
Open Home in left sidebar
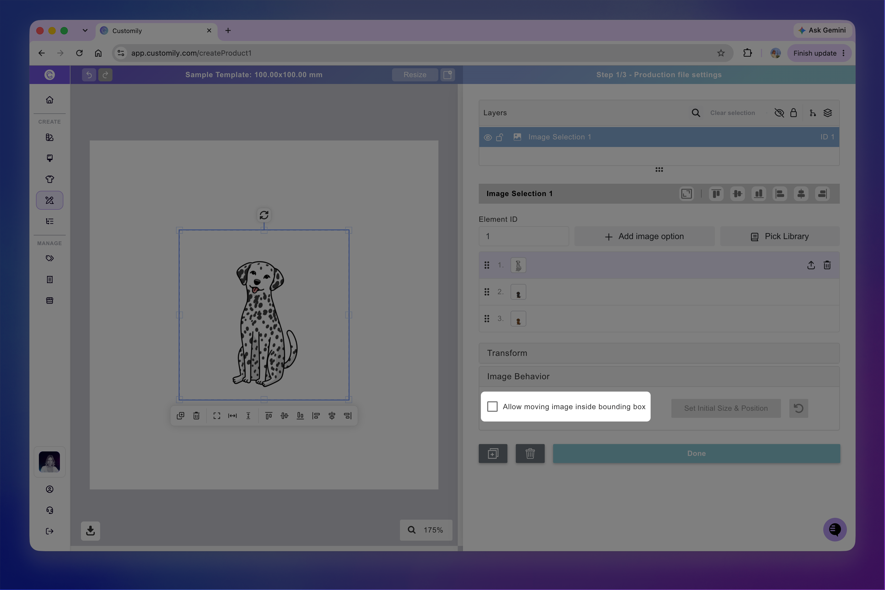pos(49,100)
